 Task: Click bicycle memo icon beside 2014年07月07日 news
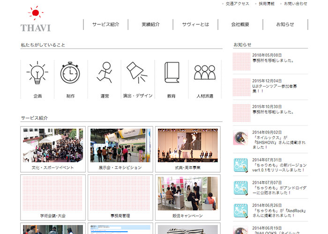(x=240, y=188)
